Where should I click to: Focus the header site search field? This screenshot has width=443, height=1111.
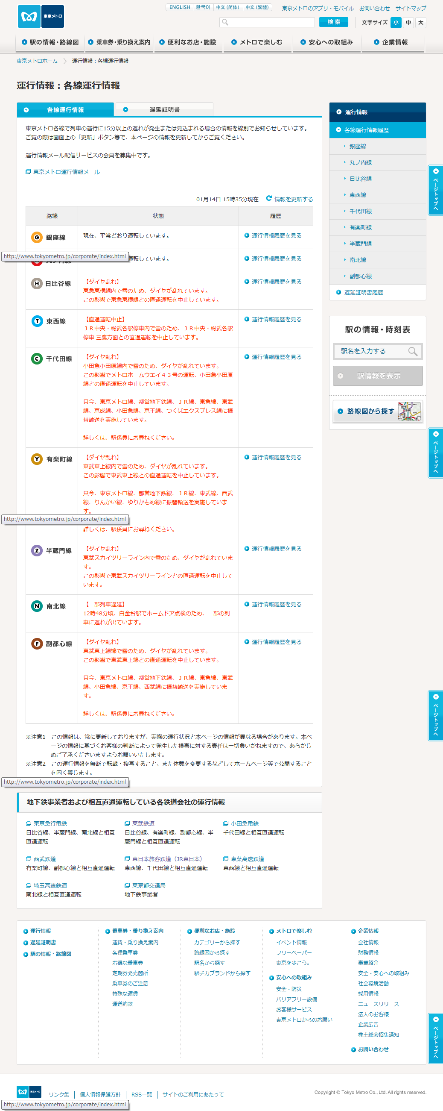coord(267,22)
